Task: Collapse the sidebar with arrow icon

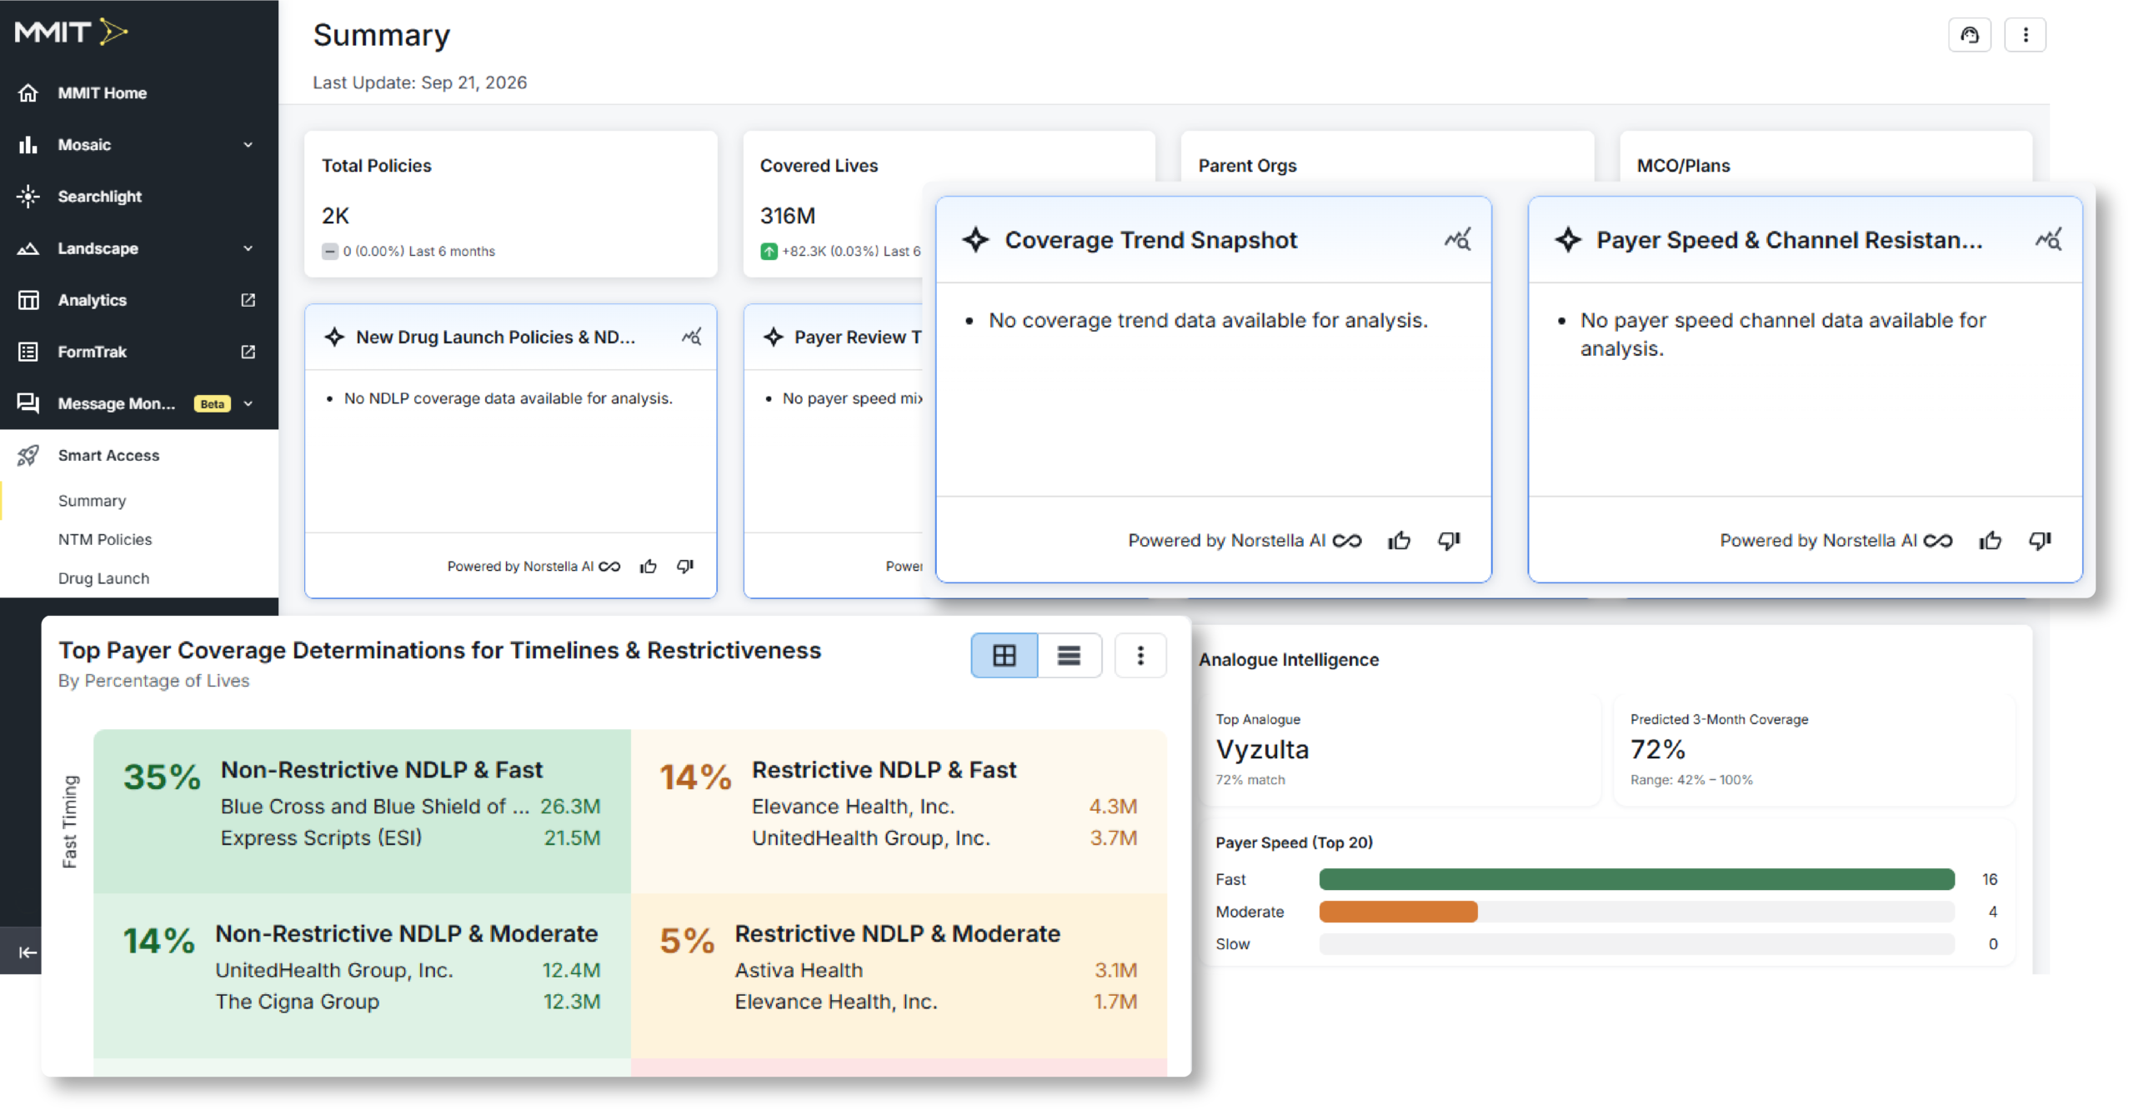Action: (27, 952)
